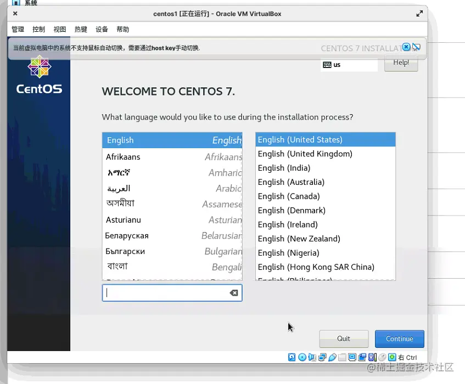Choose English (United Kingdom) locale
Image resolution: width=465 pixels, height=384 pixels.
(326, 154)
